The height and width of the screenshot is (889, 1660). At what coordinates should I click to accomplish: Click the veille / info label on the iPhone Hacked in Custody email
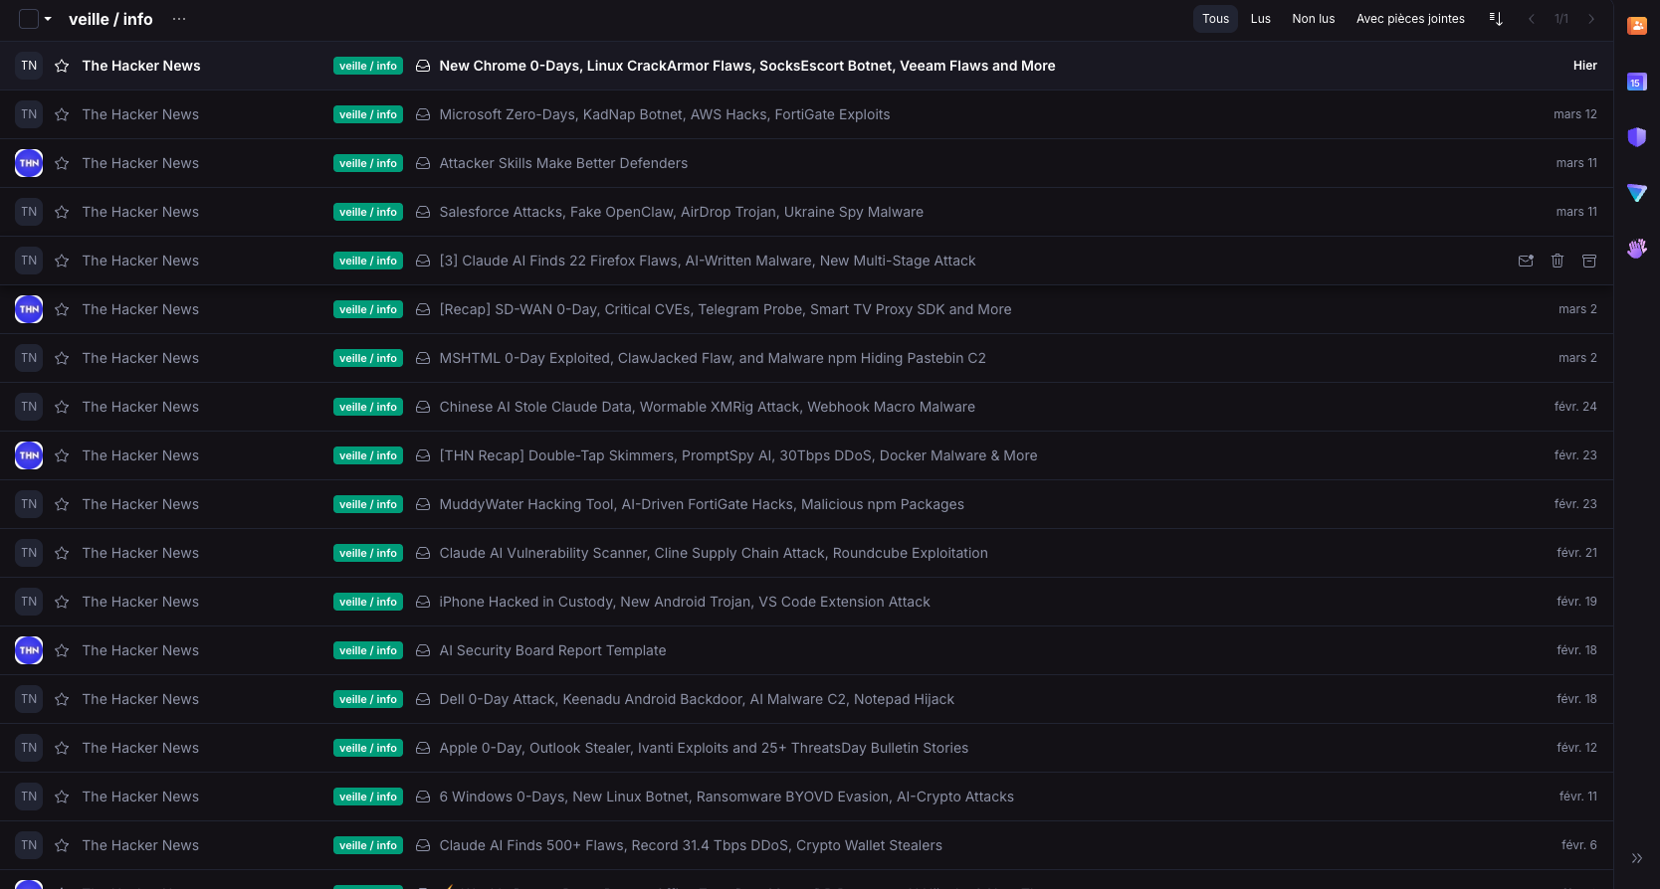click(x=368, y=602)
